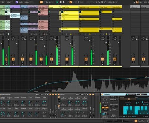Toggle the Smooth checkbox in Auto Shift

coord(143,102)
